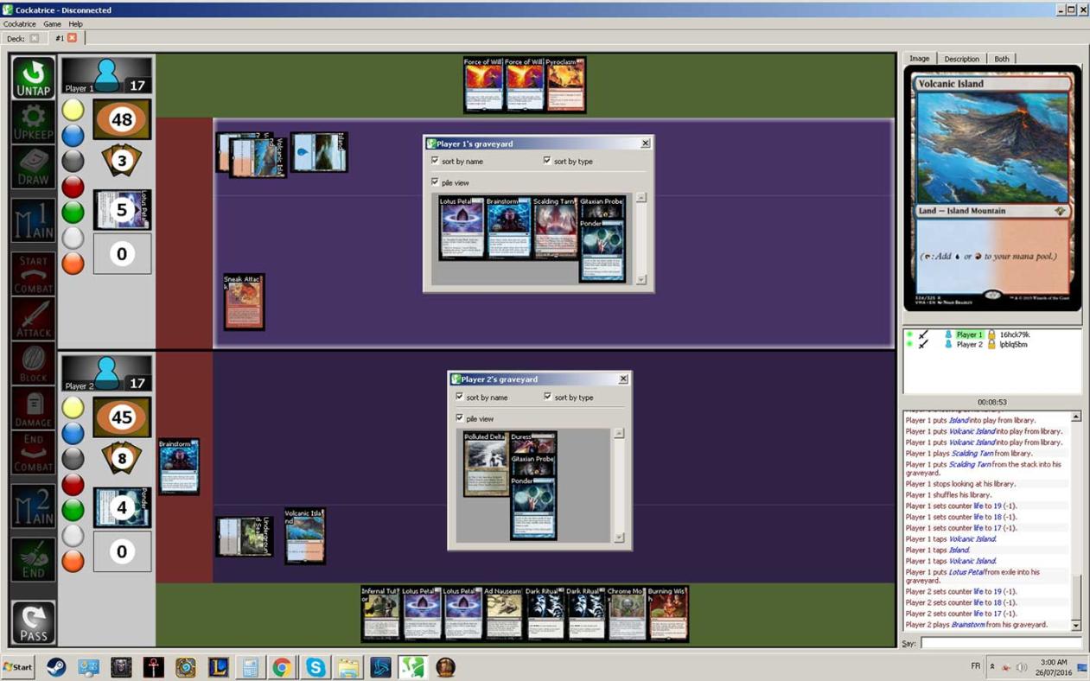Click Player 1's hand counter showing 3

(122, 161)
